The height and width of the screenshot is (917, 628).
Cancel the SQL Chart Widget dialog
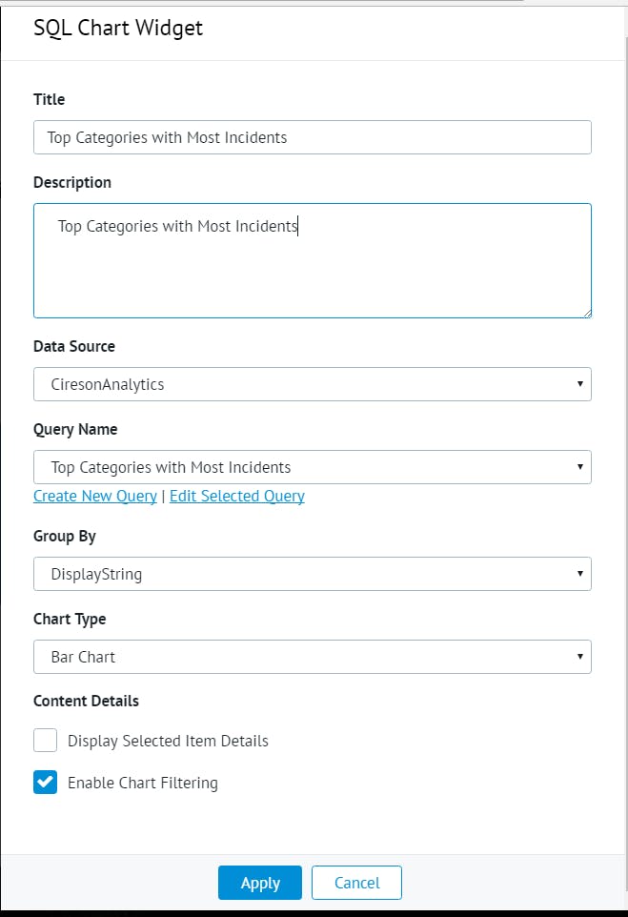356,883
